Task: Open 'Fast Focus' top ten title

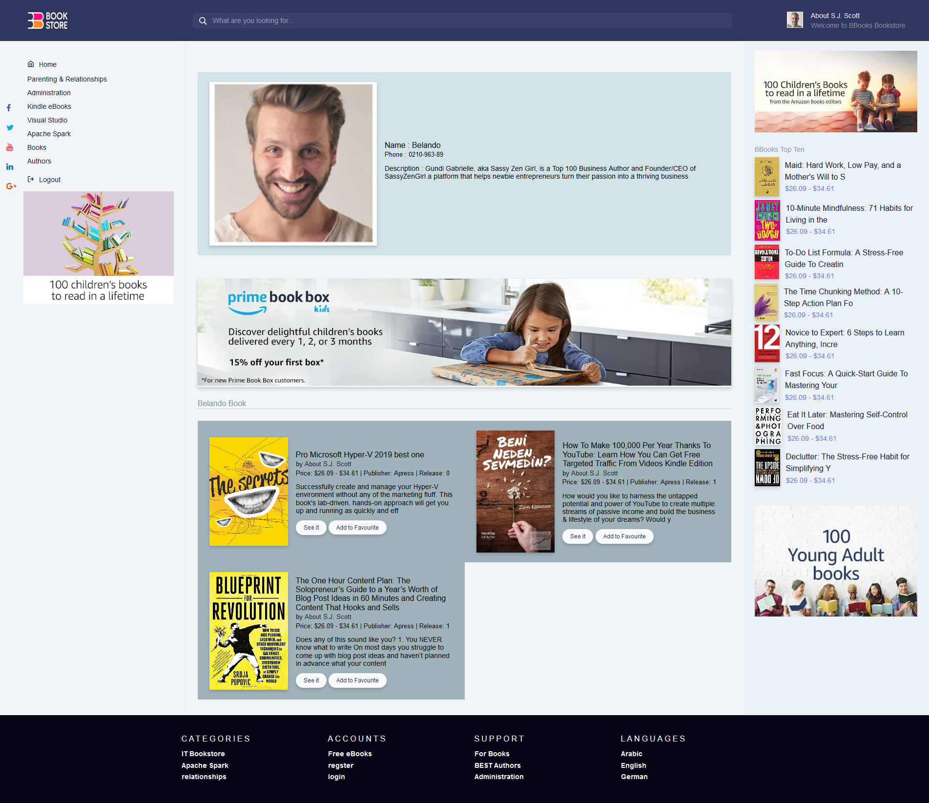Action: point(846,379)
